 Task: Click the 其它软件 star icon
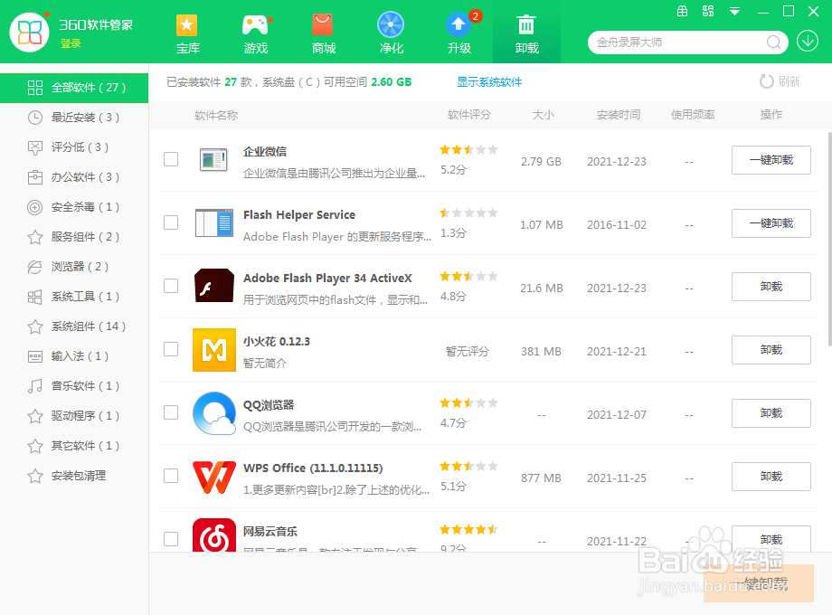pos(35,446)
